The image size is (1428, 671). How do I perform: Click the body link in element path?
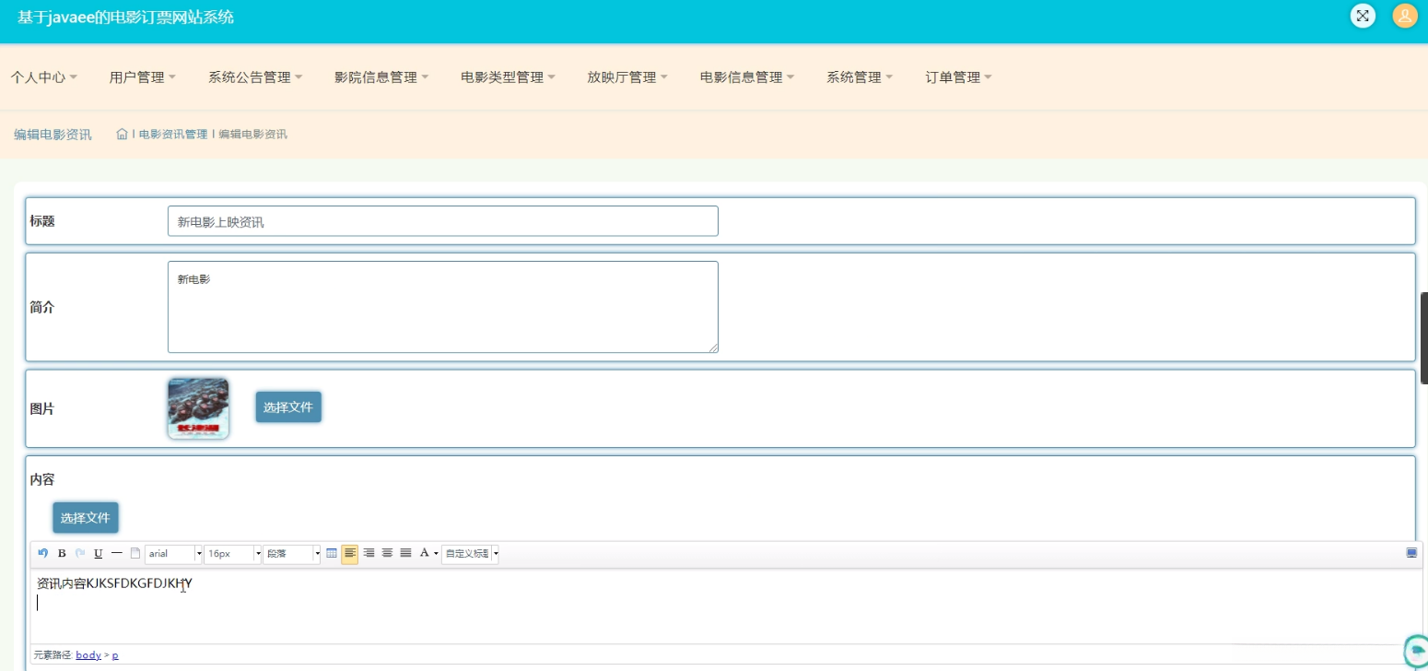click(88, 655)
